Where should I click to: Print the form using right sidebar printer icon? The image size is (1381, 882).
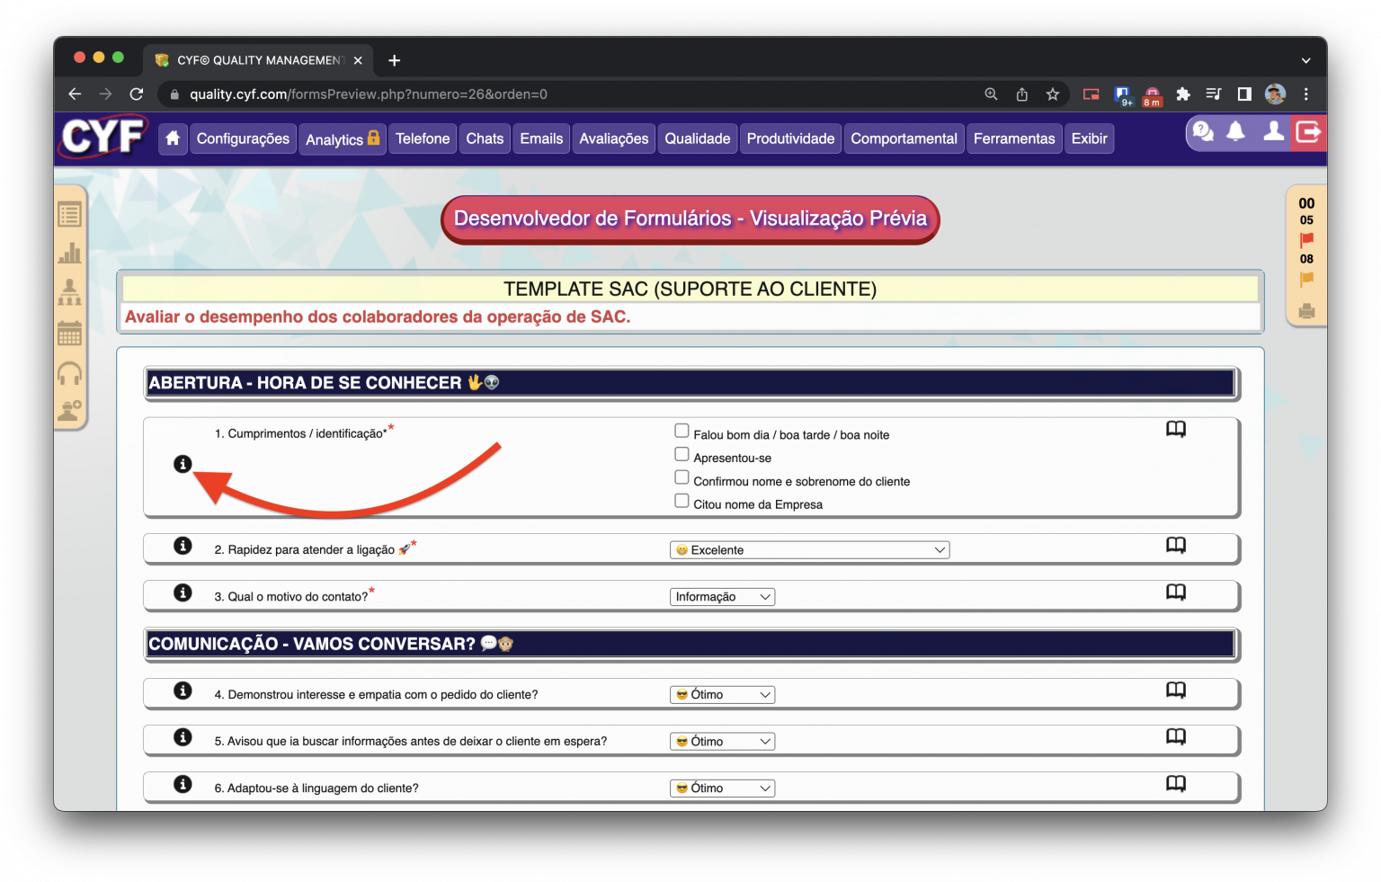1306,312
